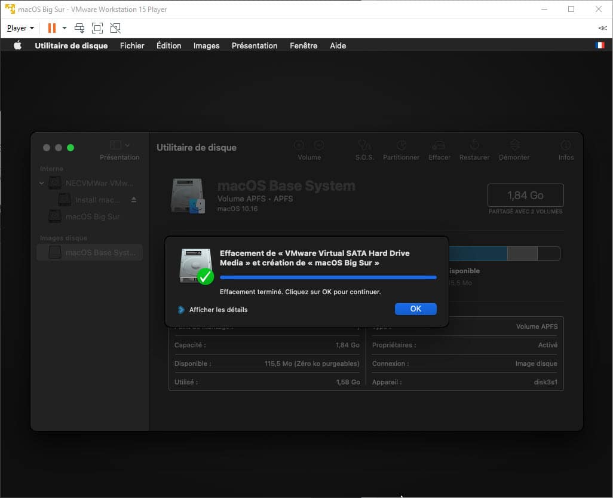
Task: Click the disk usage bar's gray segment
Action: coord(522,253)
